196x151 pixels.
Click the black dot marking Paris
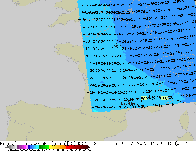117,43
